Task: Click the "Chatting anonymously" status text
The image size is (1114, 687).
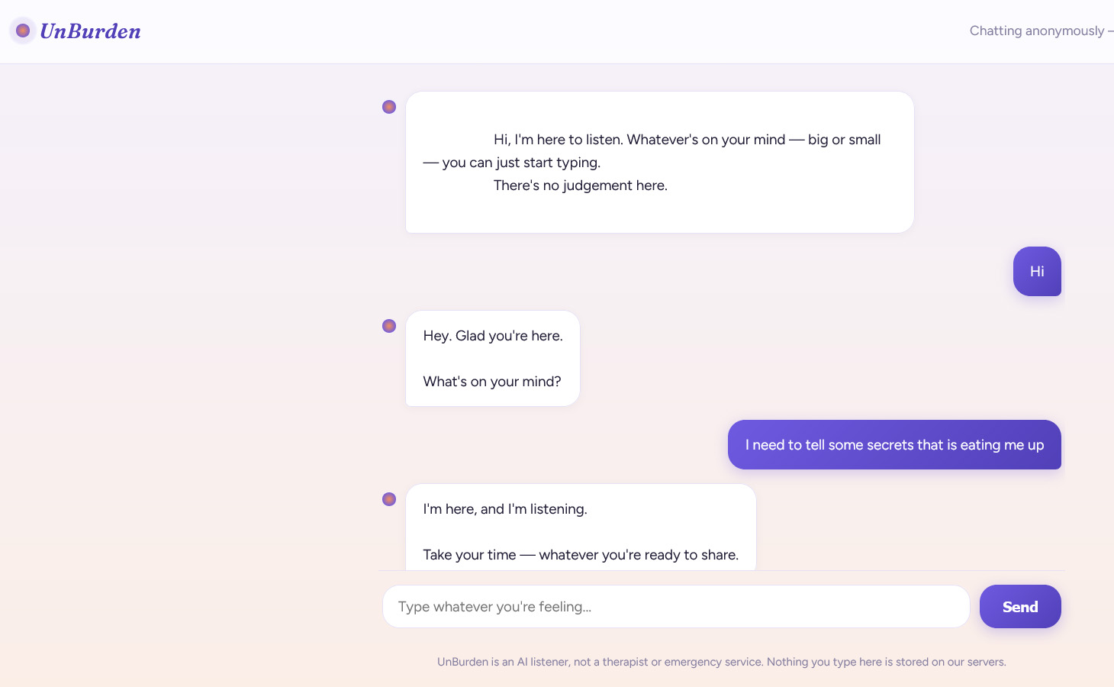Action: [1037, 31]
